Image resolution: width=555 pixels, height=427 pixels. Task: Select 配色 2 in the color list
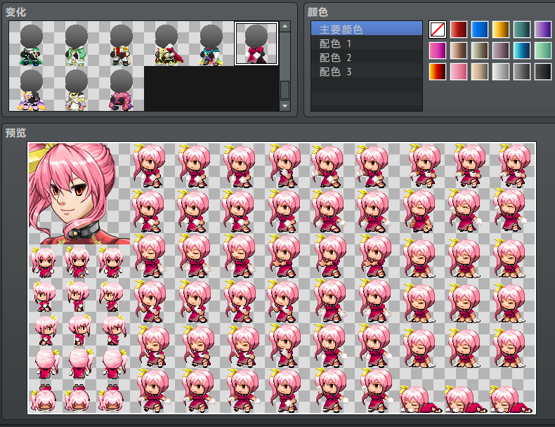click(367, 58)
